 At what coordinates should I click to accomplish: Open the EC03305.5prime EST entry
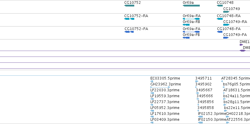tap(165, 78)
